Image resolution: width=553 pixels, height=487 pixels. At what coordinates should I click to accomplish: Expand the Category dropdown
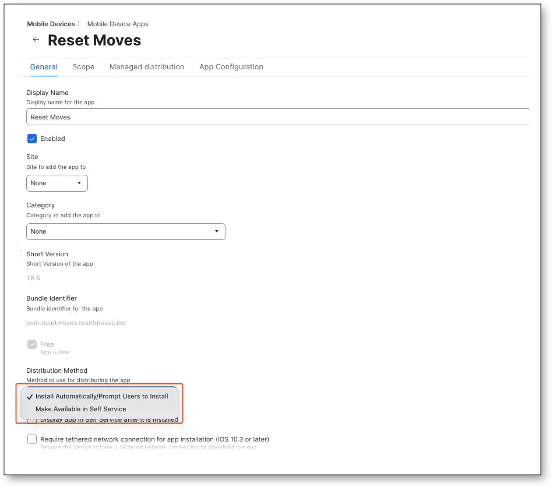tap(126, 231)
